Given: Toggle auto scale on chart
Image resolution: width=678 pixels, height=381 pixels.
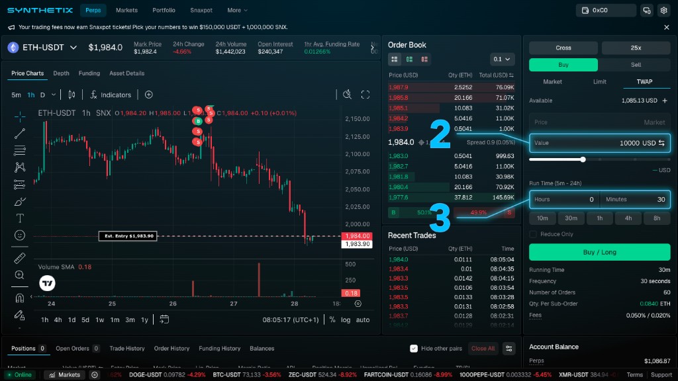Looking at the screenshot, I should point(363,319).
